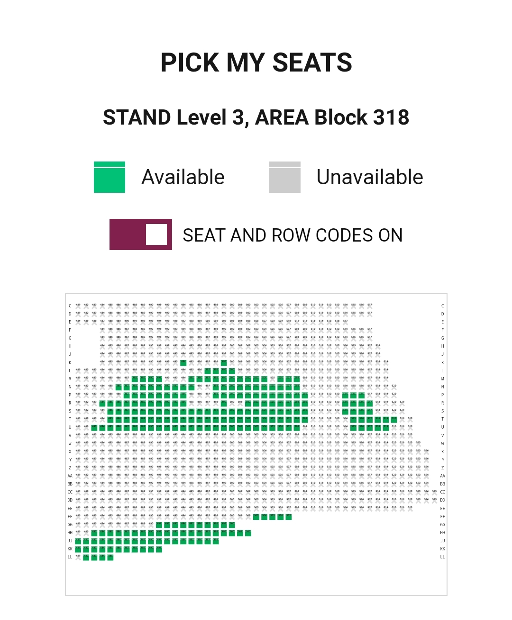Image resolution: width=512 pixels, height=620 pixels.
Task: Click the grey Unavailable legend swatch
Action: (x=284, y=177)
